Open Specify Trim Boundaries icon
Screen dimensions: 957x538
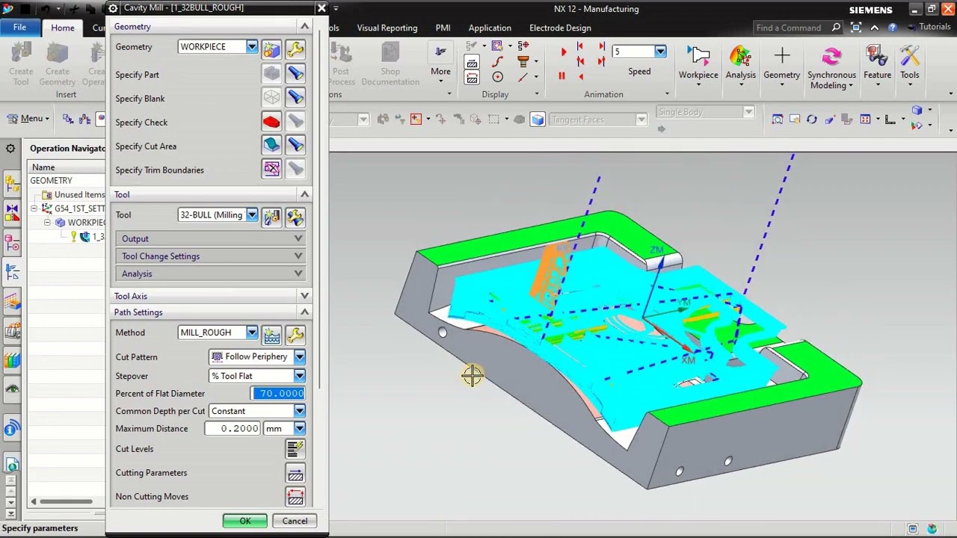(271, 170)
